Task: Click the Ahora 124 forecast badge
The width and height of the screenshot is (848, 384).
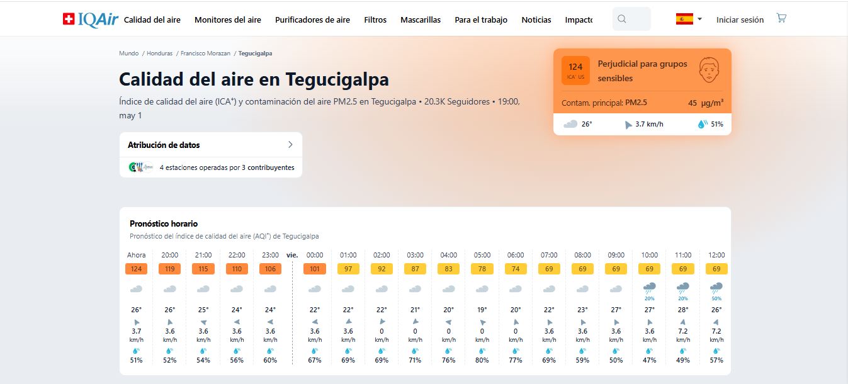Action: (136, 269)
